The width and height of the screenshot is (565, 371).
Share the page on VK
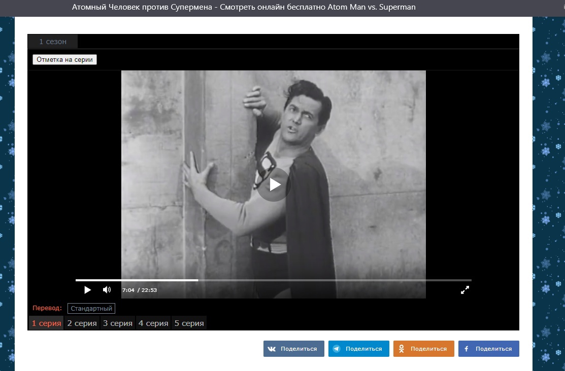[x=294, y=349]
